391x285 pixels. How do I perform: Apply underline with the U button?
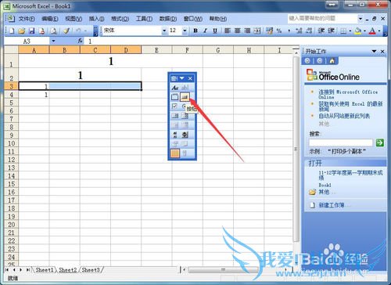tap(215, 31)
